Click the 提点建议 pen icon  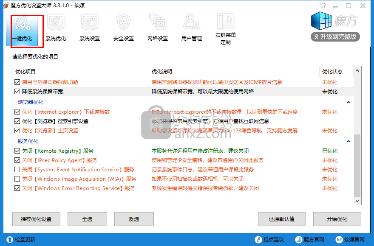[x=258, y=240]
